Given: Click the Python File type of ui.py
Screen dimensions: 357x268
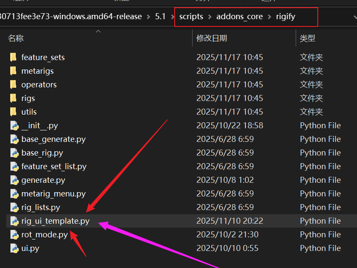Looking at the screenshot, I should tap(320, 248).
